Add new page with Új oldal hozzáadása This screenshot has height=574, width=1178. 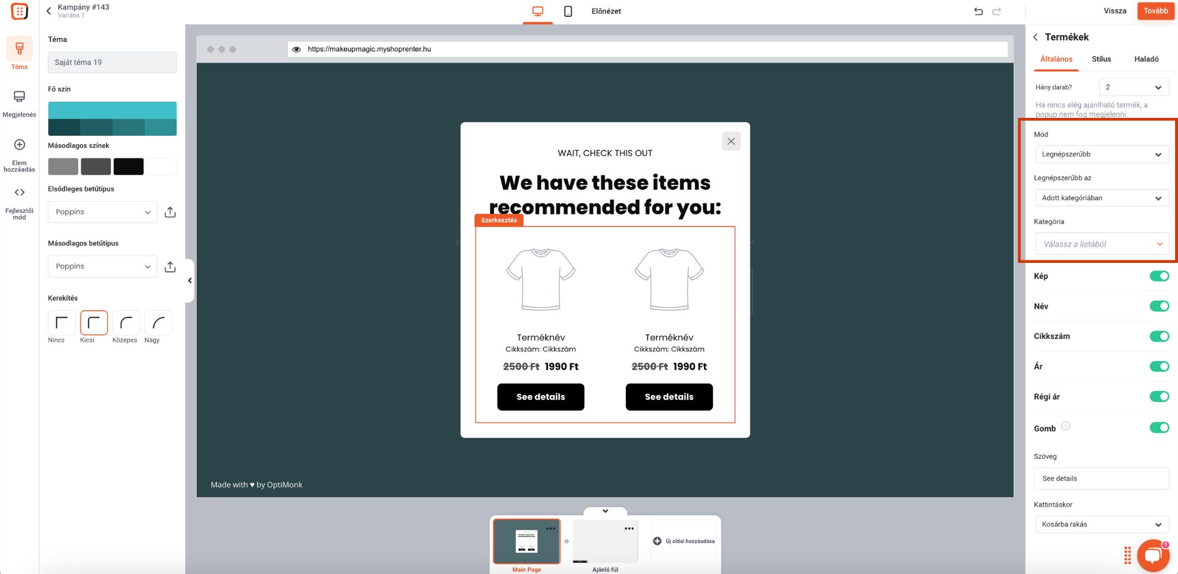pyautogui.click(x=684, y=541)
